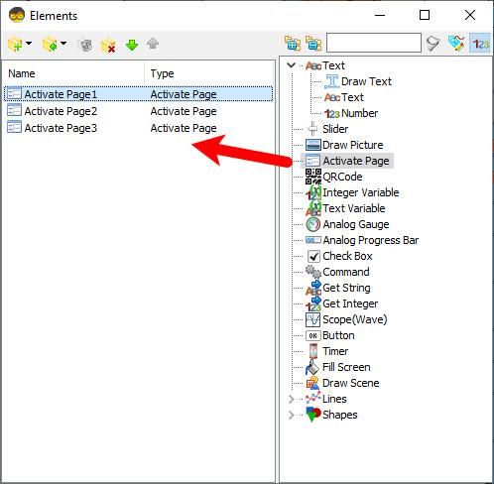The image size is (494, 484).
Task: Click the clear filter icon
Action: click(432, 44)
